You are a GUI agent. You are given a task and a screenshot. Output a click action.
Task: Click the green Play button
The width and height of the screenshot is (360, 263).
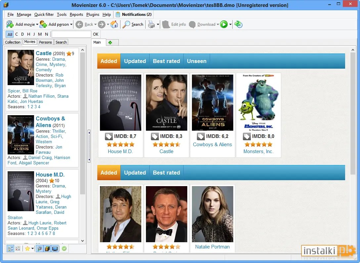click(224, 24)
